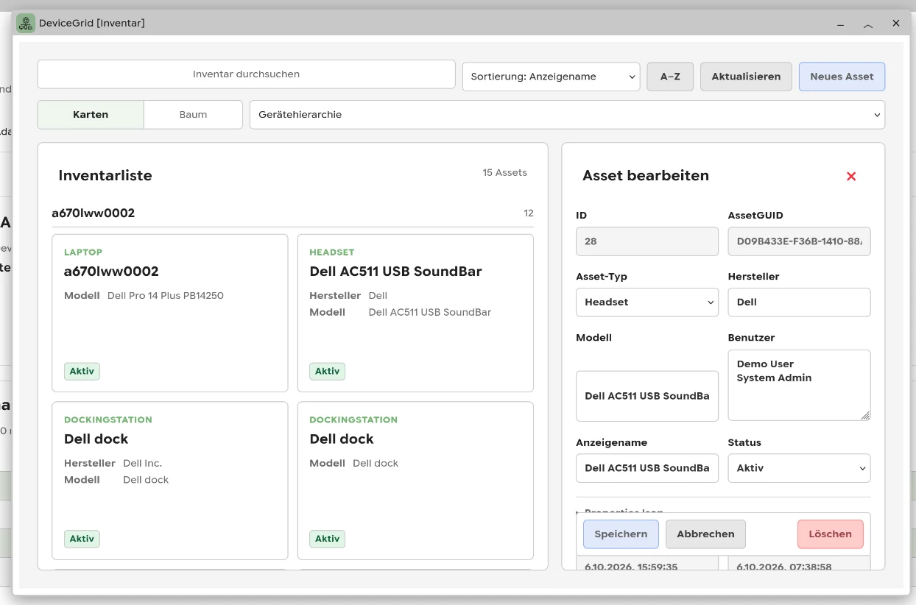The width and height of the screenshot is (916, 605).
Task: Click the Aktiv badge on the laptop card
Action: (x=82, y=372)
